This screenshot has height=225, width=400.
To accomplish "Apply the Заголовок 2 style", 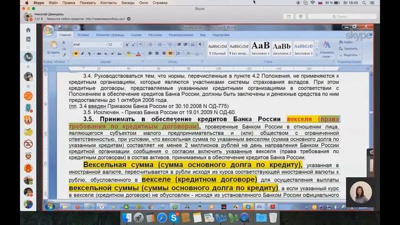I will point(282,49).
